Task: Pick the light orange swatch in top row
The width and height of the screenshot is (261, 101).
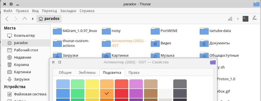Action: pyautogui.click(x=107, y=84)
